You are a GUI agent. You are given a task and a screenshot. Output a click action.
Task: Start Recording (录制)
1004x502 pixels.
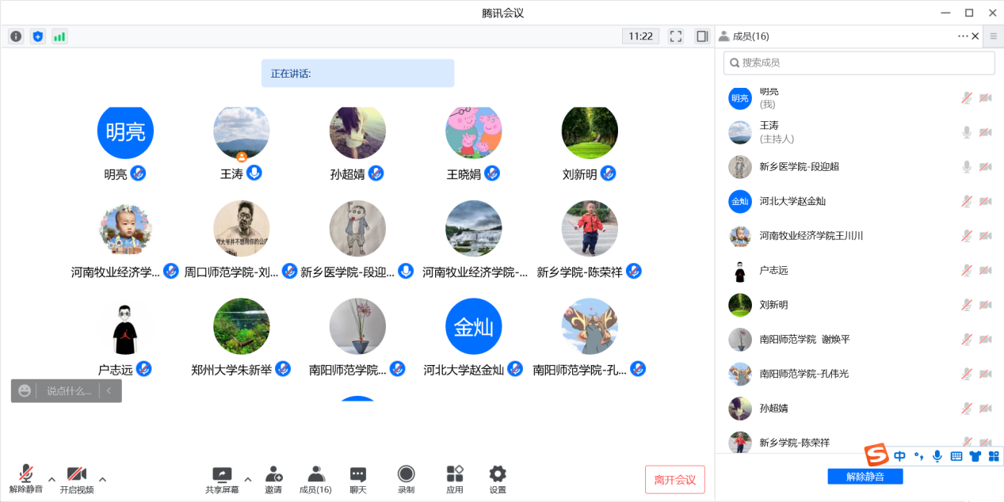[x=406, y=479]
